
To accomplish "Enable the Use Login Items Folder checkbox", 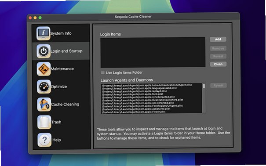I will point(102,72).
